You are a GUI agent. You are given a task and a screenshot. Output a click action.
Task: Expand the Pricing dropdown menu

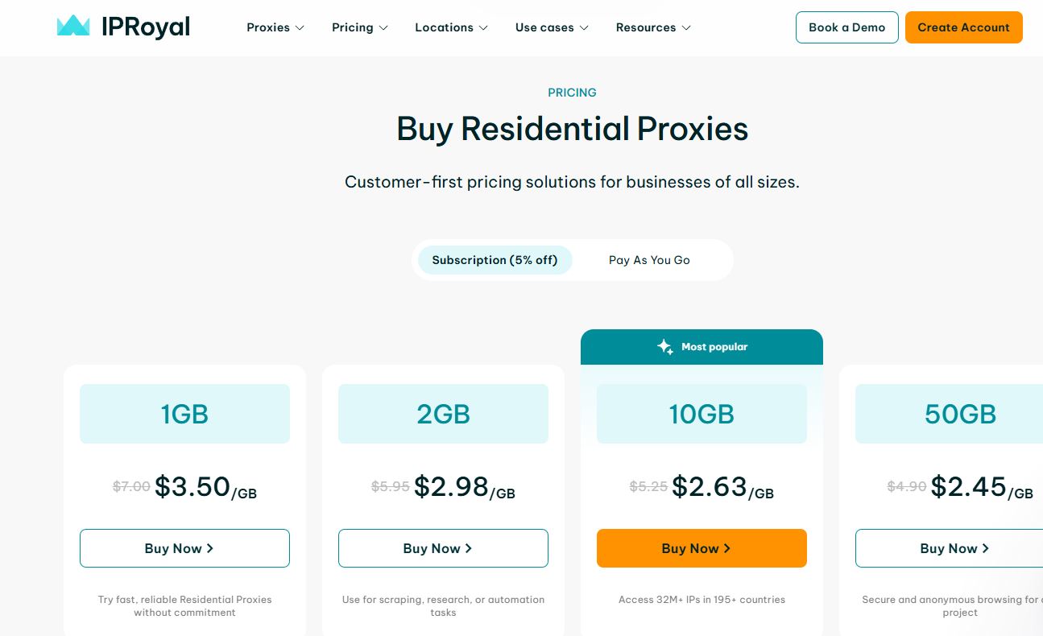click(x=360, y=27)
